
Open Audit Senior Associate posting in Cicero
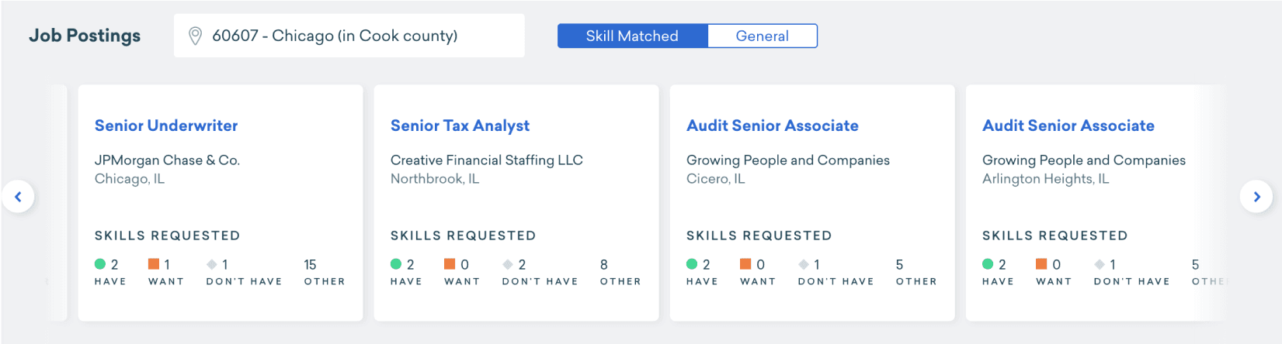point(773,126)
